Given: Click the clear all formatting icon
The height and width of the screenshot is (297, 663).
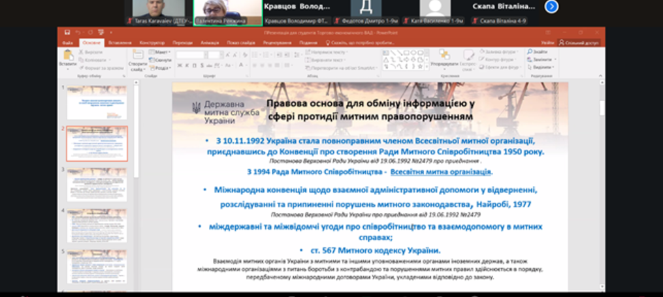Looking at the screenshot, I should point(245,55).
